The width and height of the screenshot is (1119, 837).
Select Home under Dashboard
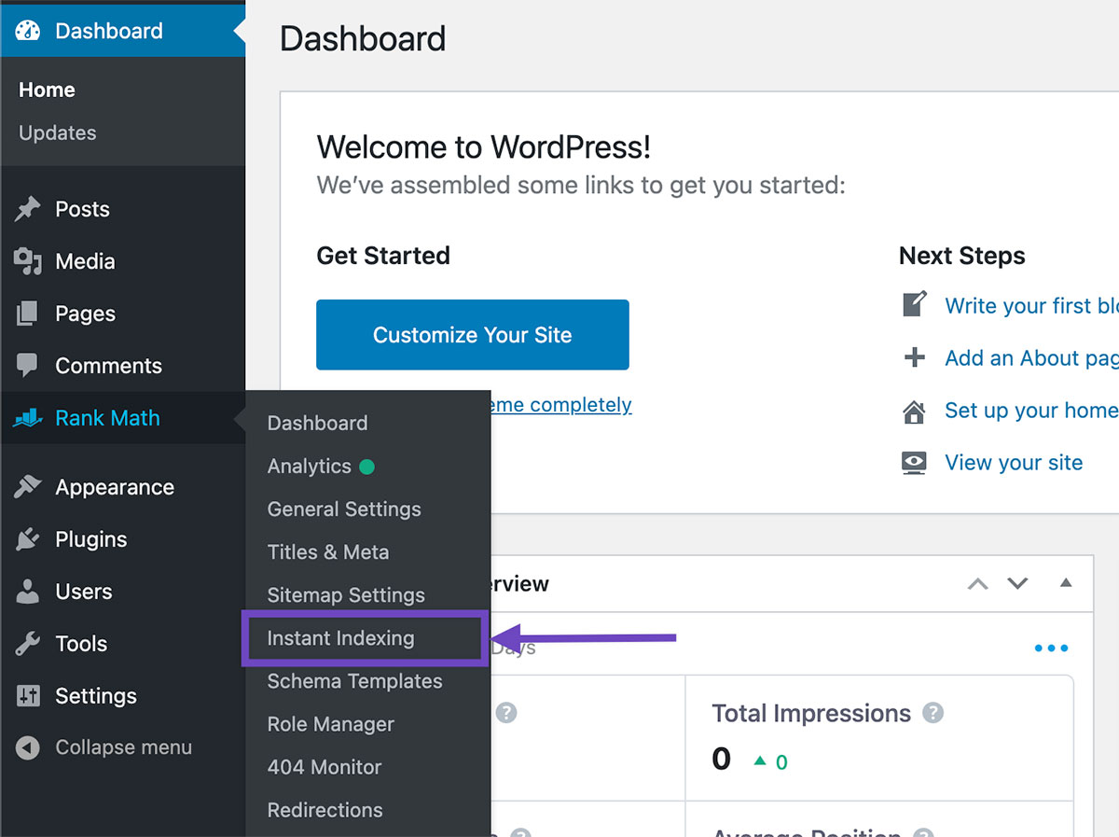47,90
